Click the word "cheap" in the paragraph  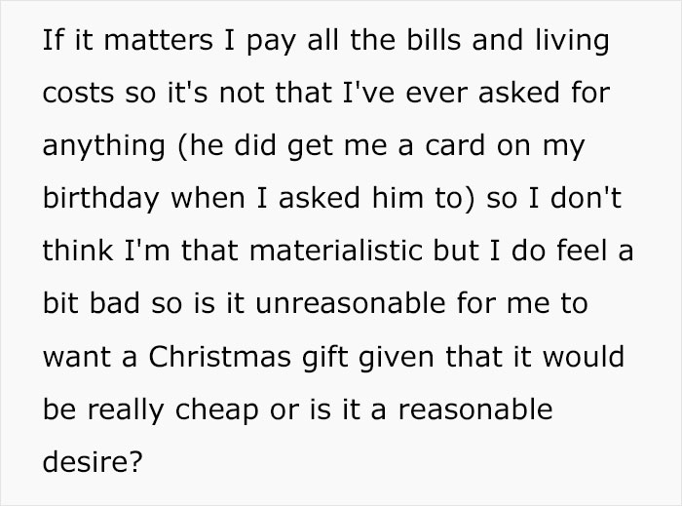coord(217,410)
